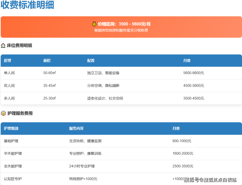Click the 配置 column header
This screenshot has height=185, width=242.
91,60
